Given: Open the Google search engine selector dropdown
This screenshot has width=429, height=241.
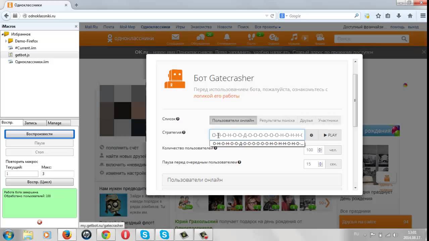Looking at the screenshot, I should point(284,16).
